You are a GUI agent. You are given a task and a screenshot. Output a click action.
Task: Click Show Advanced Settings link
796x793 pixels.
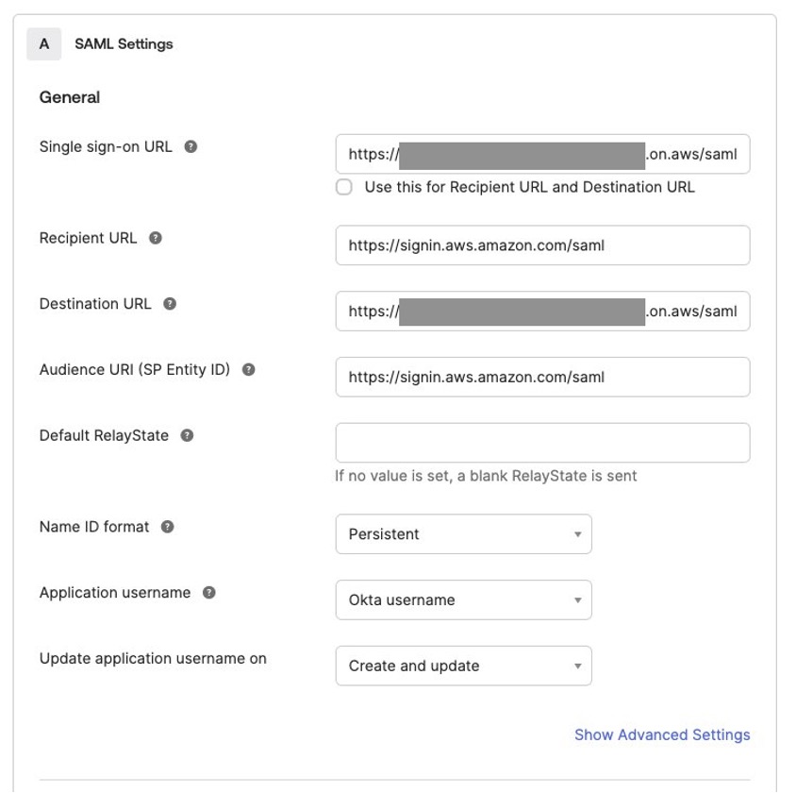(662, 735)
